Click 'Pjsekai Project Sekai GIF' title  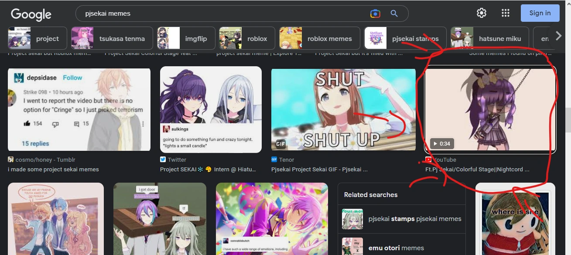point(319,169)
